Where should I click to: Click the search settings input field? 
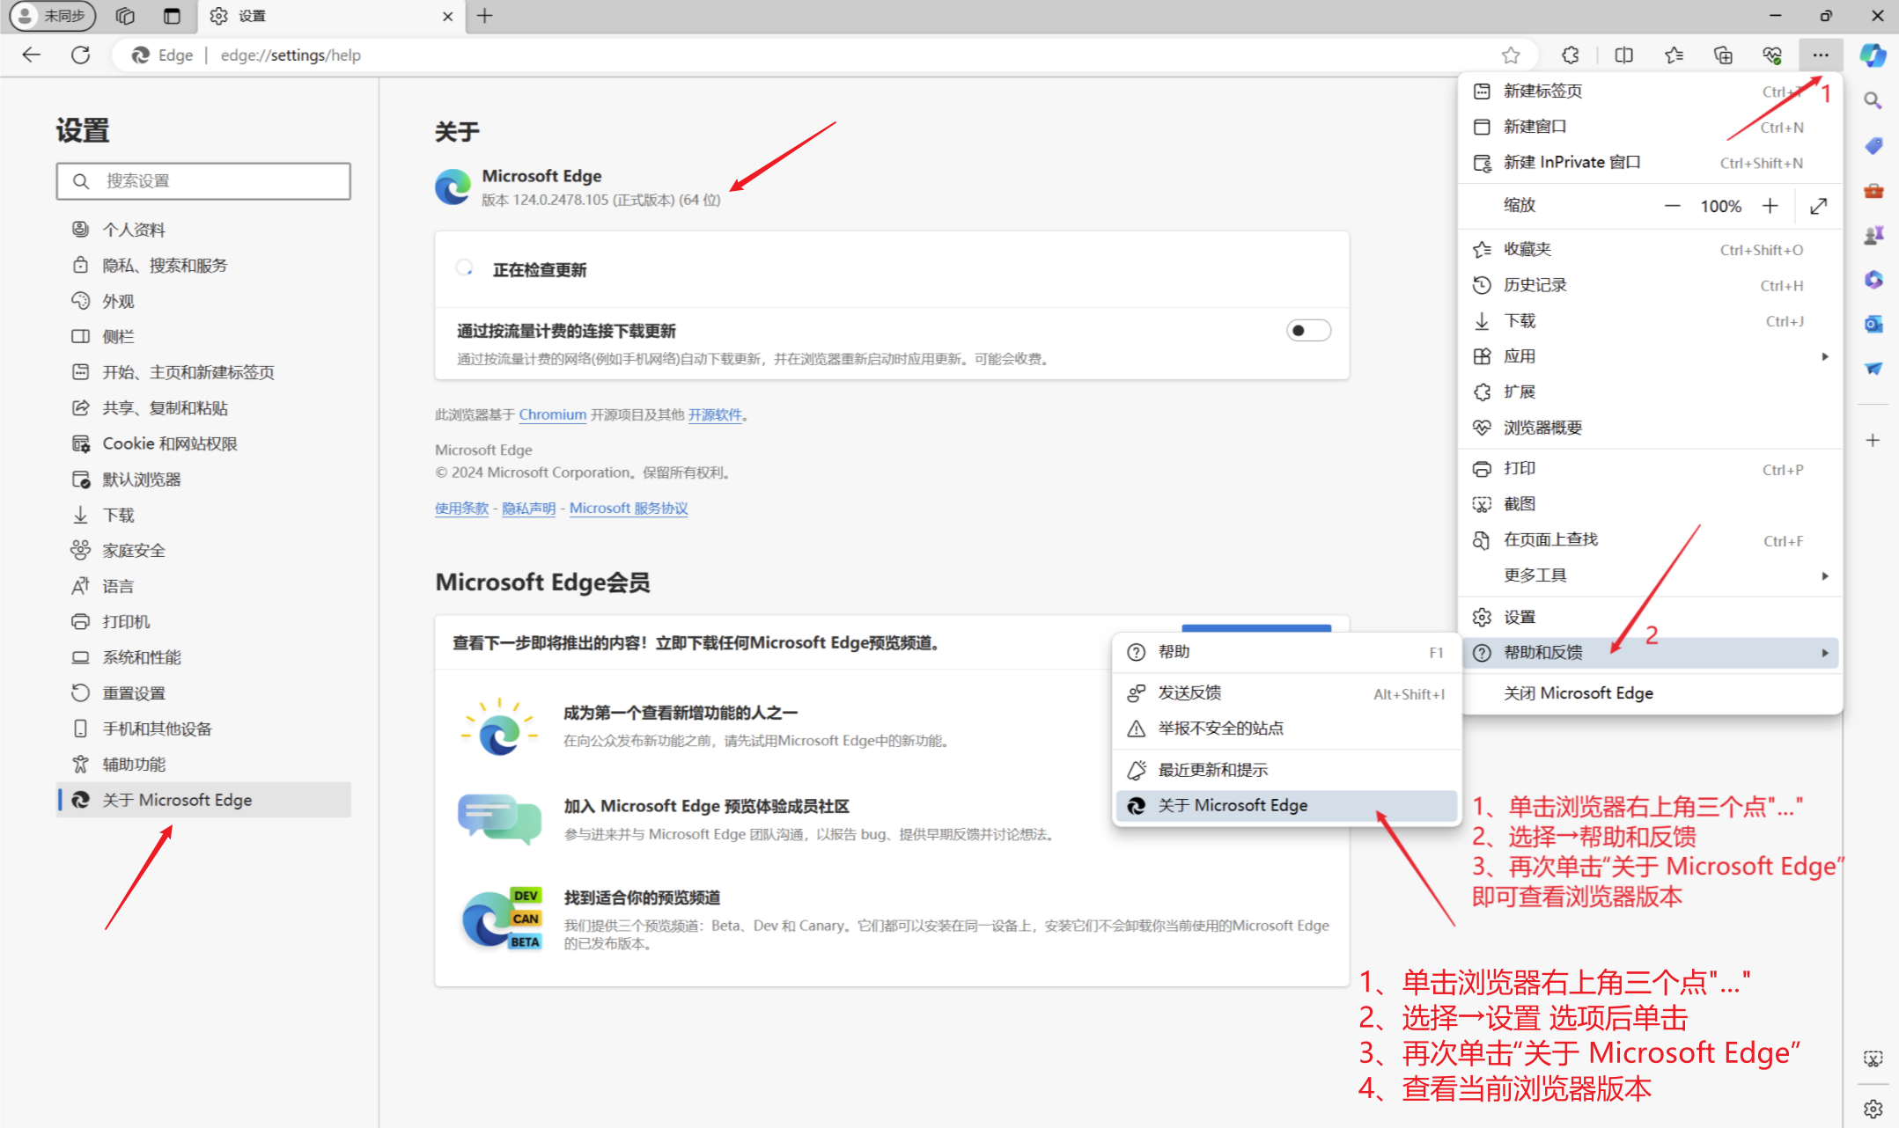203,181
